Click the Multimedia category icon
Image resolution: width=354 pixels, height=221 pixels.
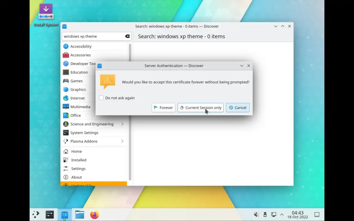[x=66, y=107]
